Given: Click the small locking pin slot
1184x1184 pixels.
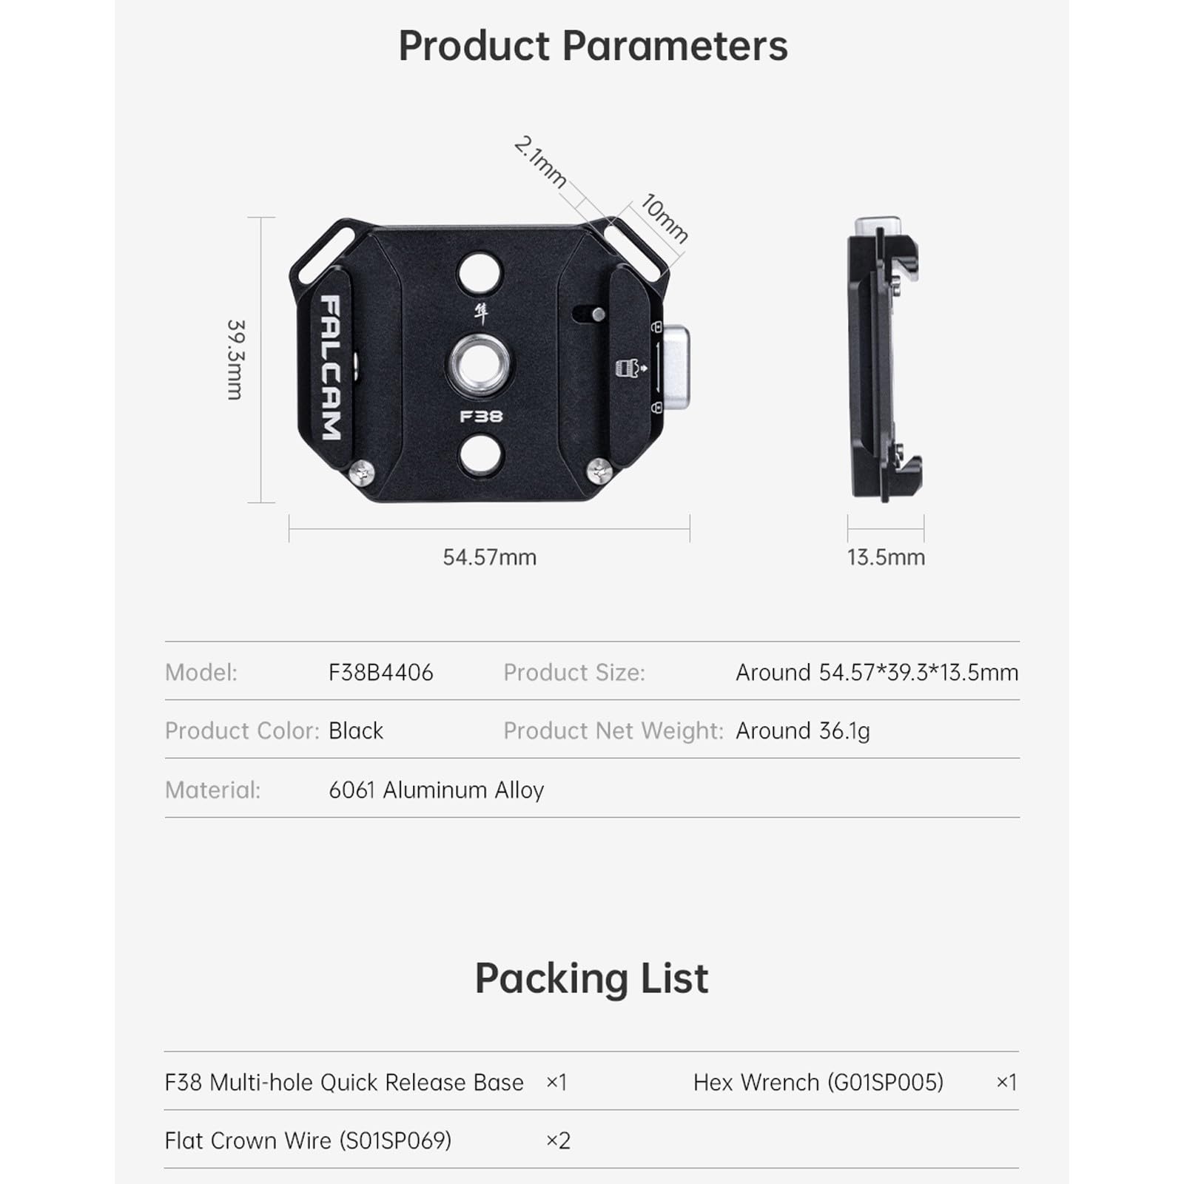Looking at the screenshot, I should [x=589, y=314].
